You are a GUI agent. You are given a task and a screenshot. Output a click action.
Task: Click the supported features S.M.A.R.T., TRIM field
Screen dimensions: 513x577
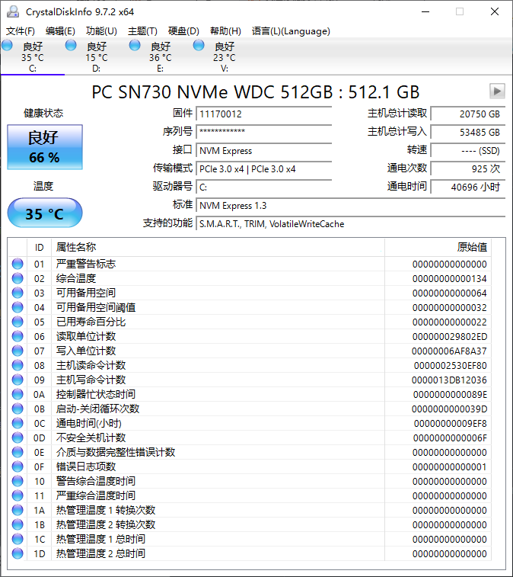click(351, 224)
